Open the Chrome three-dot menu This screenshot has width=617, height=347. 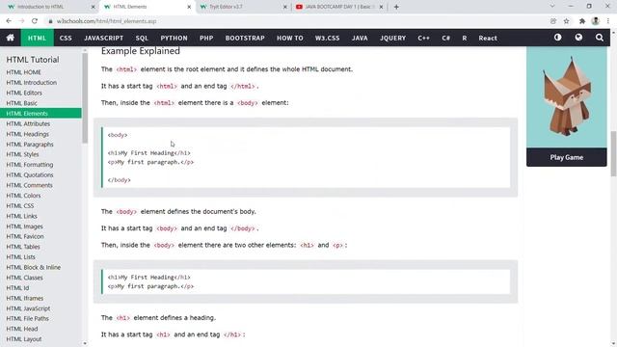pyautogui.click(x=608, y=21)
